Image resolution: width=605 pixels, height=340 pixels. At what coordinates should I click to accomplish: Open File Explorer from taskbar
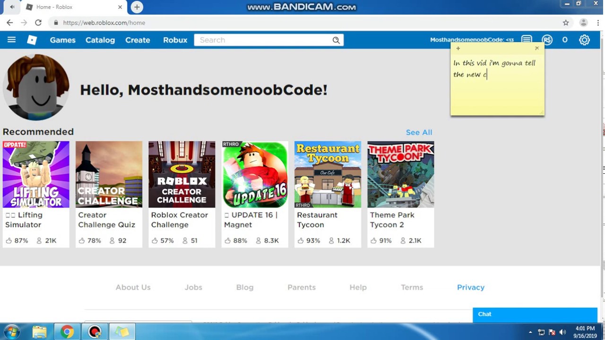click(39, 332)
